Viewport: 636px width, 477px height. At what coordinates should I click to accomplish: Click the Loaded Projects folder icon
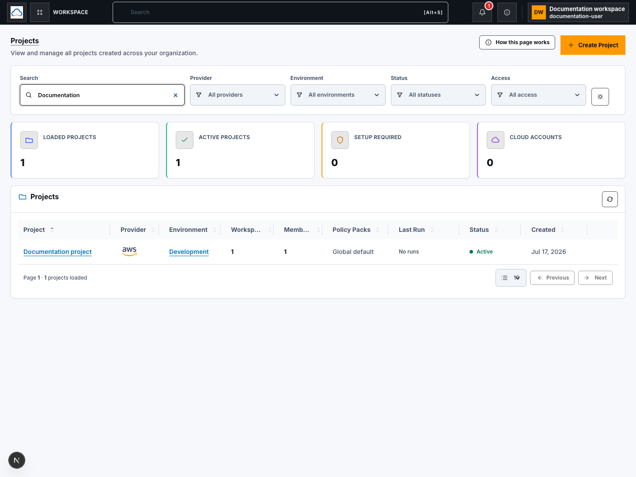click(x=29, y=140)
